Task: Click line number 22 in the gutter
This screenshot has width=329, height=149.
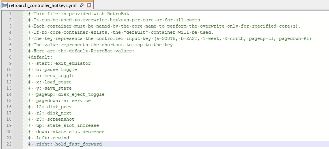Action: 9,144
